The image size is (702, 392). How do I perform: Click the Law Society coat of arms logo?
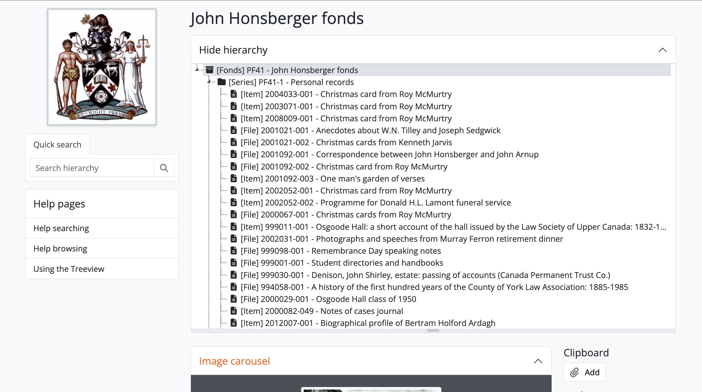(x=102, y=67)
